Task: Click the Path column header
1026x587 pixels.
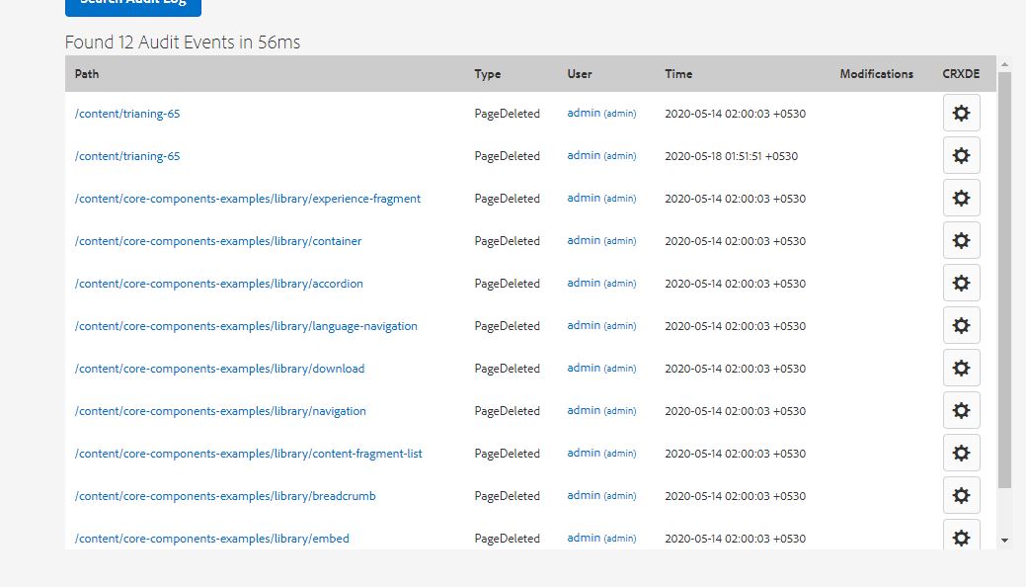Action: point(85,73)
